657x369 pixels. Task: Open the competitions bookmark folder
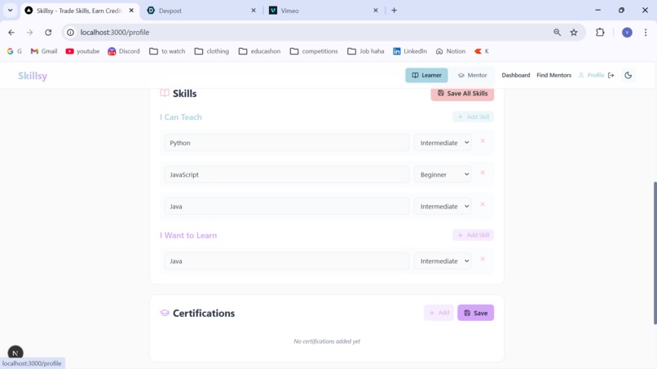point(314,51)
